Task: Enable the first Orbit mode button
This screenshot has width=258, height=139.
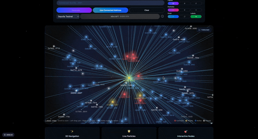Action: click(x=173, y=17)
